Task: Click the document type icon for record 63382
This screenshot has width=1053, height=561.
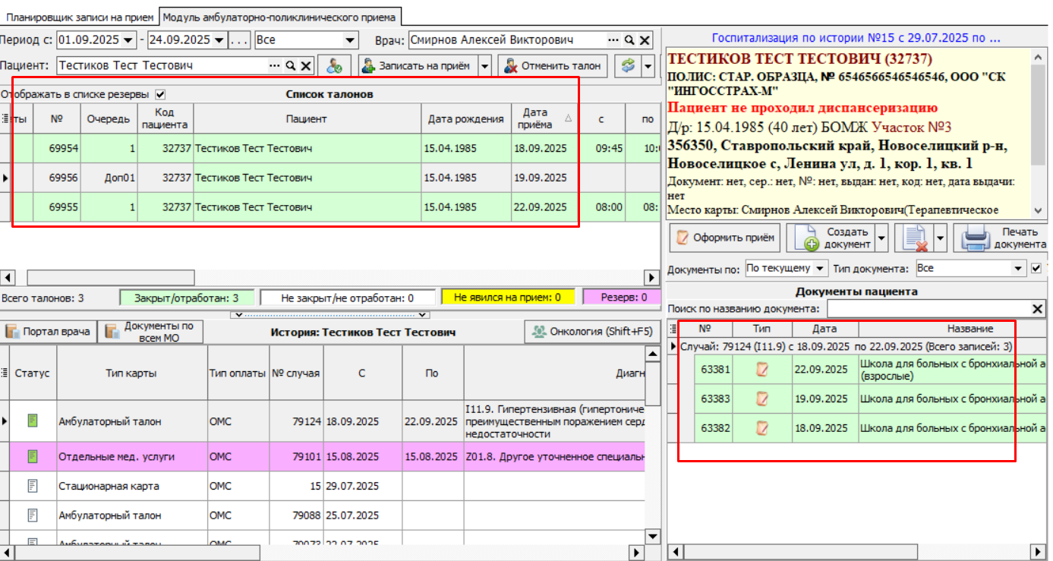Action: click(x=761, y=428)
